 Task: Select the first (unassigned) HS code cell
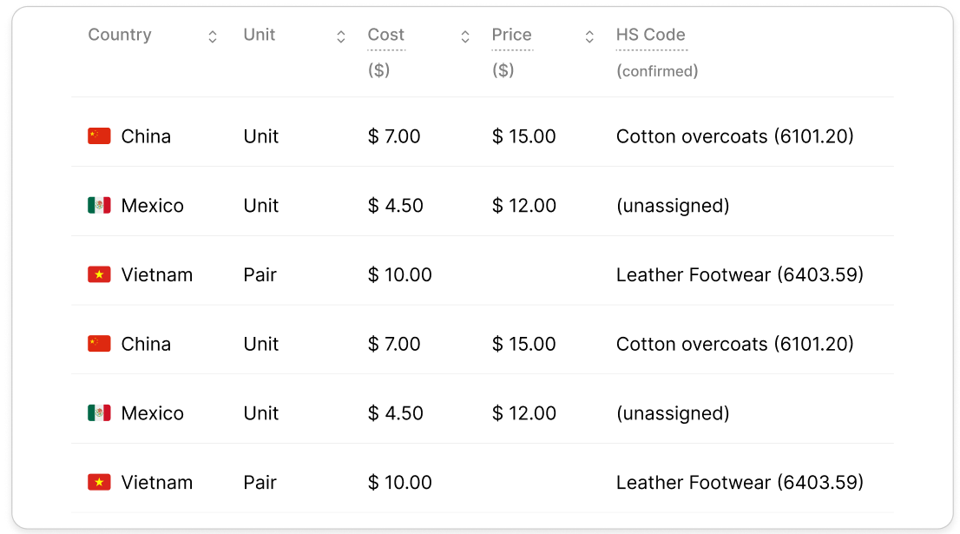(673, 206)
